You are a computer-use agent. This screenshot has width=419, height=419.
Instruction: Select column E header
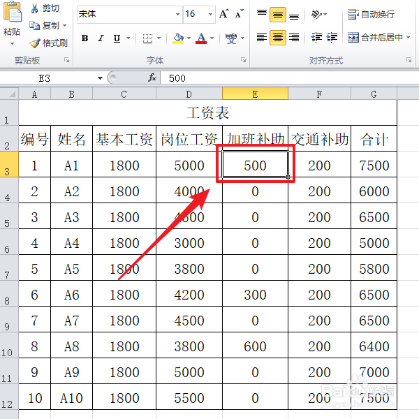tap(255, 94)
